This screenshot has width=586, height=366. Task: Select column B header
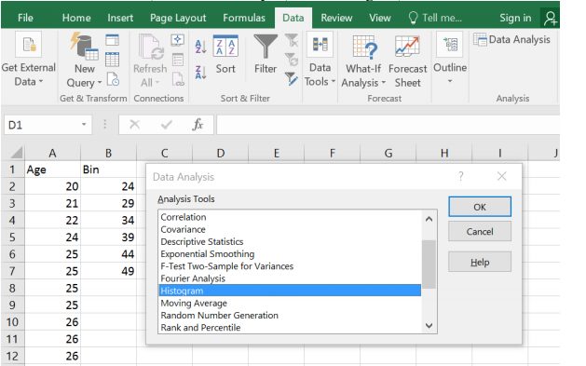click(108, 153)
